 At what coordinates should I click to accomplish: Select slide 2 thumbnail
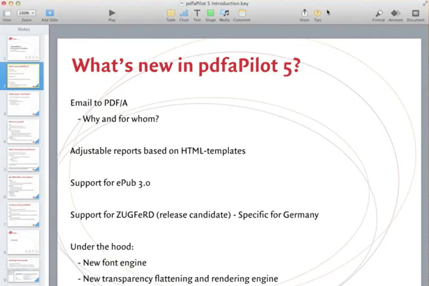(x=23, y=76)
